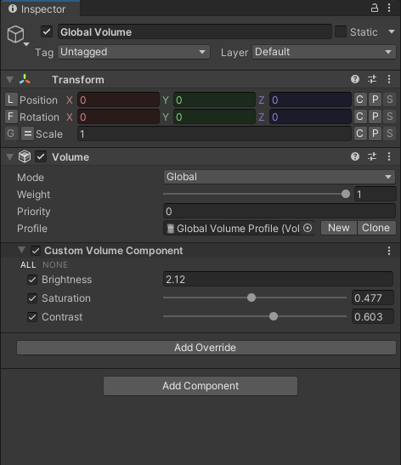Open Transform presets icon
401x465 pixels.
[372, 79]
